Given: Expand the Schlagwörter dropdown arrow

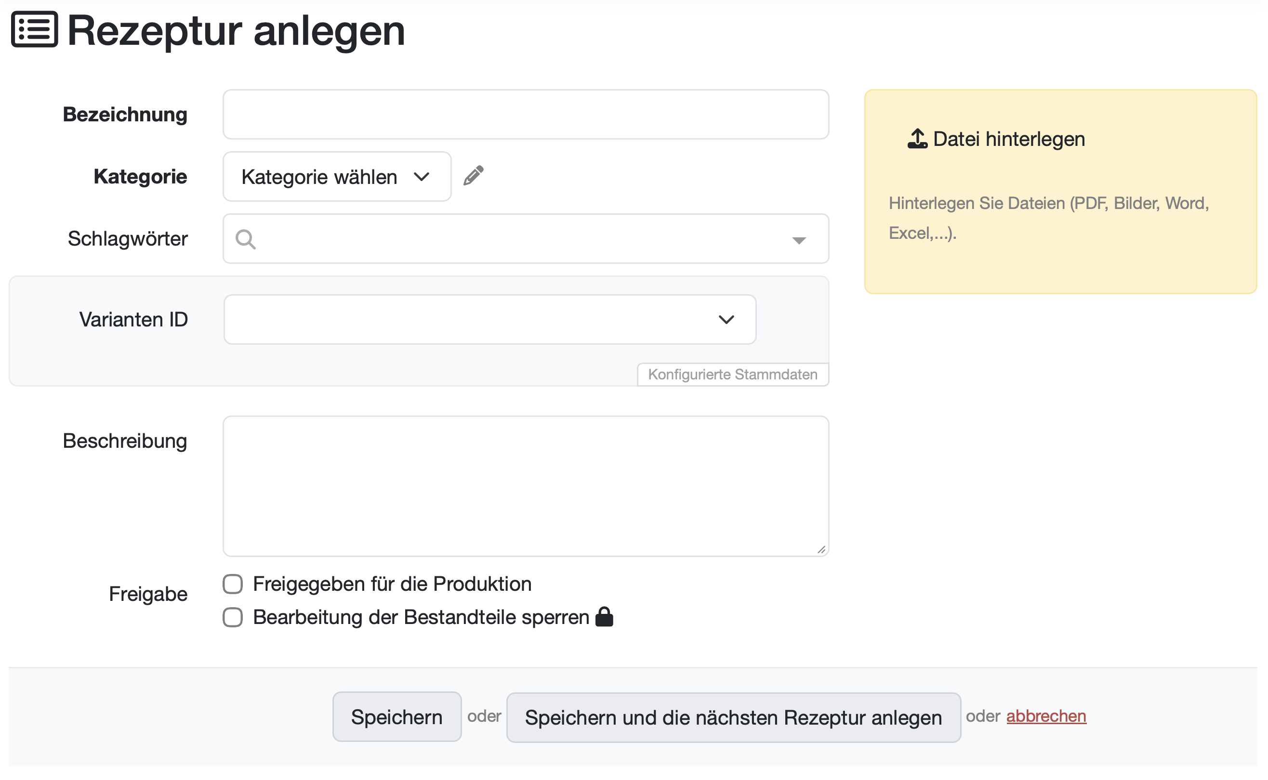Looking at the screenshot, I should click(x=798, y=240).
